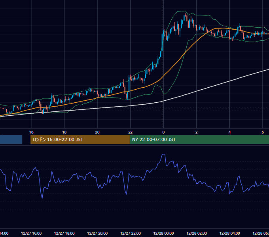The image size is (269, 237).
Task: Click the hour label "20" on the chart axis
Action: (97, 132)
